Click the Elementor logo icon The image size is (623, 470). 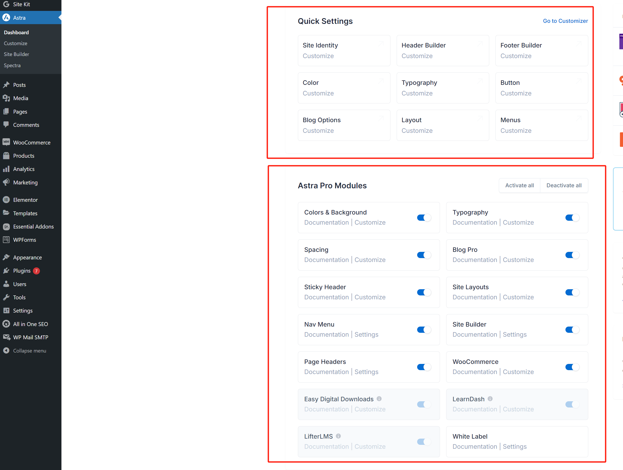pos(6,200)
